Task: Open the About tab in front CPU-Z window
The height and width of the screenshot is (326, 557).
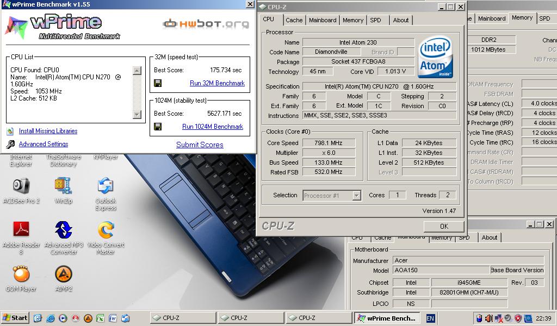Action: [401, 20]
